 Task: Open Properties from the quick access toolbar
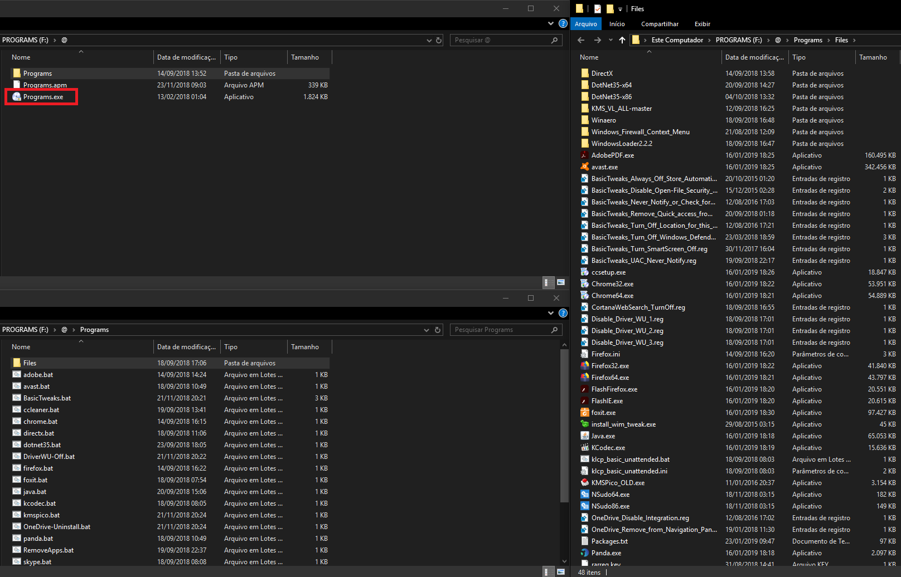(x=597, y=9)
